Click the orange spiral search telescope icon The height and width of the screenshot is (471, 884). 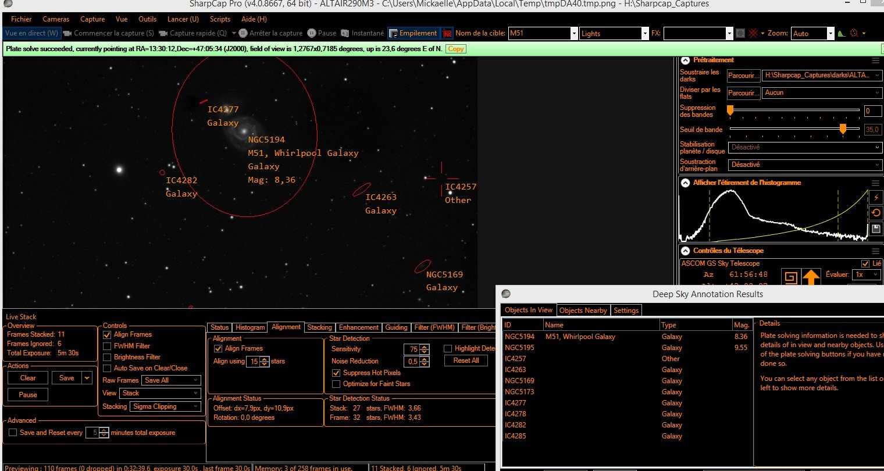[790, 277]
